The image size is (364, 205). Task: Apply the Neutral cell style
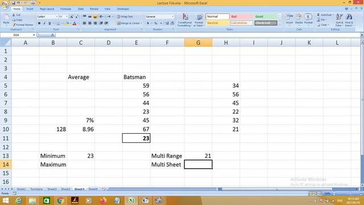tap(217, 23)
